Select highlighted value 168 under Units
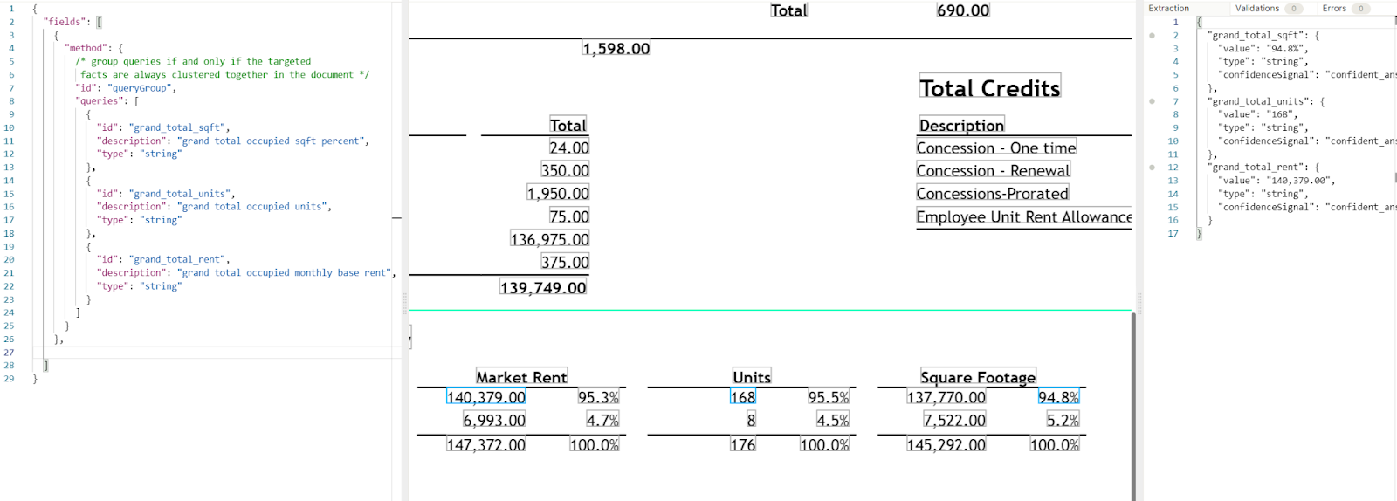Screen dimensions: 1397x501 click(743, 397)
